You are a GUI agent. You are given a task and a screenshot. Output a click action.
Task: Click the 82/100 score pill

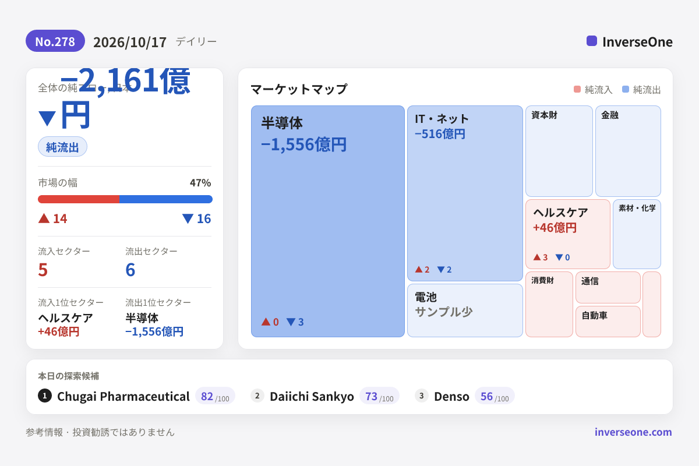tap(215, 396)
